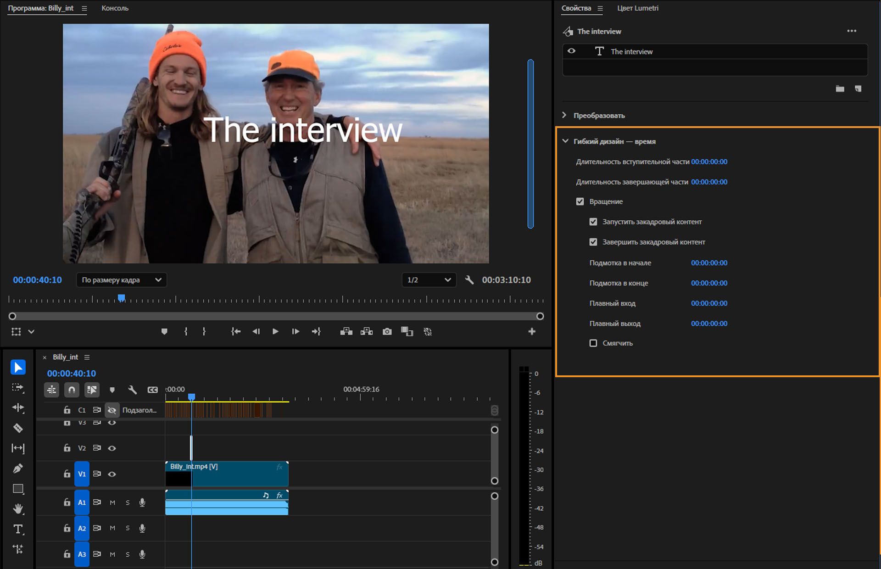
Task: Click the Billy_int.mp4 video clip
Action: click(239, 474)
